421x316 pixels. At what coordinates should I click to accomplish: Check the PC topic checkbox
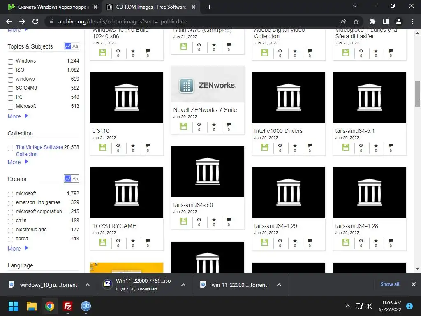[x=10, y=98]
